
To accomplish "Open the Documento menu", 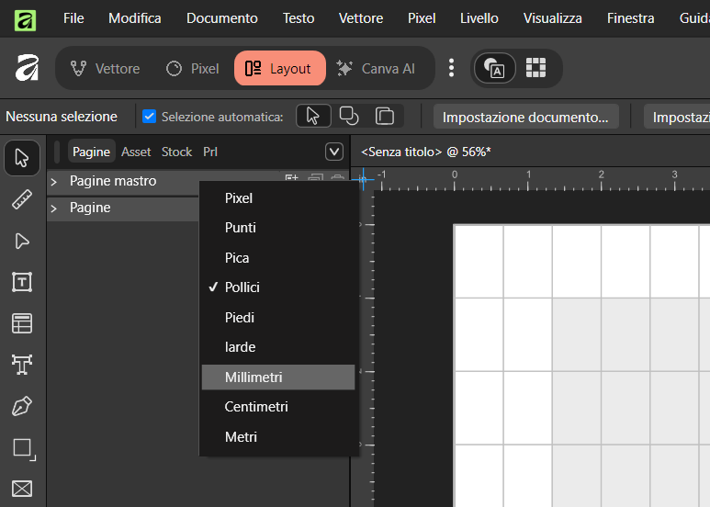I will pyautogui.click(x=222, y=18).
